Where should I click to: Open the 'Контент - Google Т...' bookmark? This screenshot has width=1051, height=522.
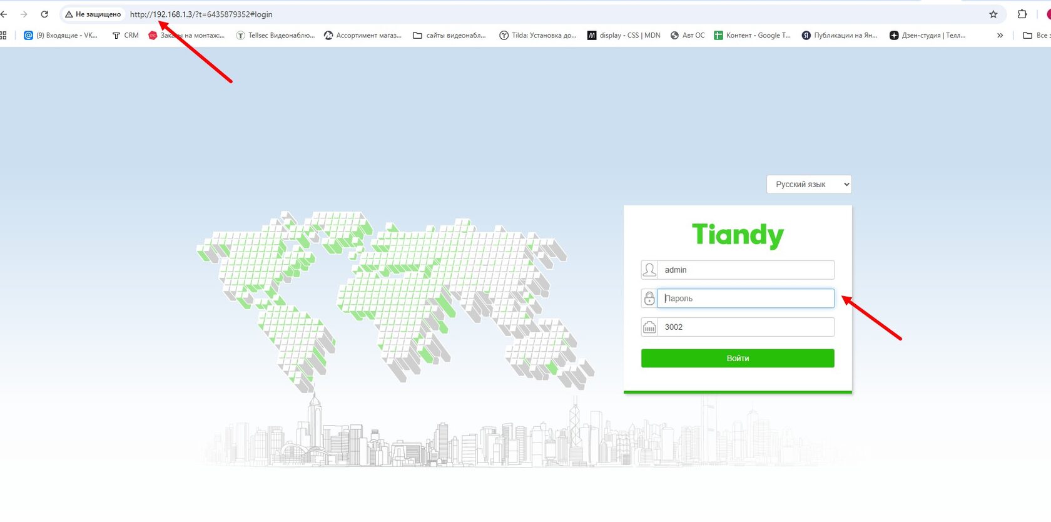pos(752,35)
